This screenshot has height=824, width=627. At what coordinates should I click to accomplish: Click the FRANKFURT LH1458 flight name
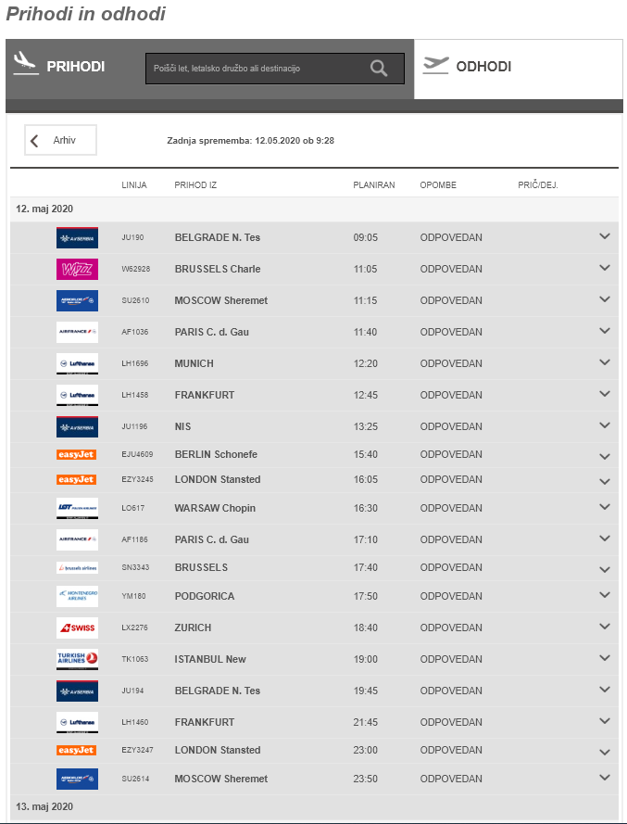coord(205,395)
